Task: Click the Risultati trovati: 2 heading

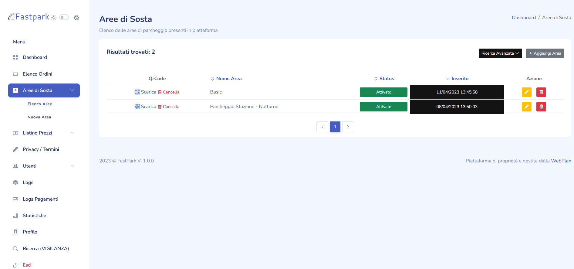Action: click(x=131, y=52)
